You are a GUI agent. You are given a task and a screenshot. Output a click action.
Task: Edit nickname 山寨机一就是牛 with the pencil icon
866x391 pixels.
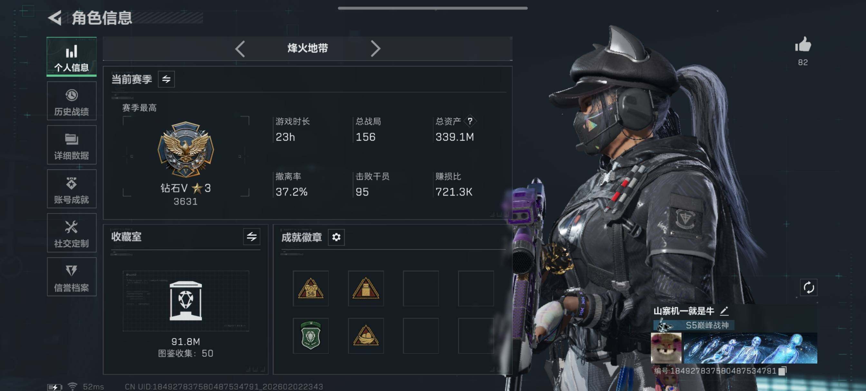click(725, 311)
